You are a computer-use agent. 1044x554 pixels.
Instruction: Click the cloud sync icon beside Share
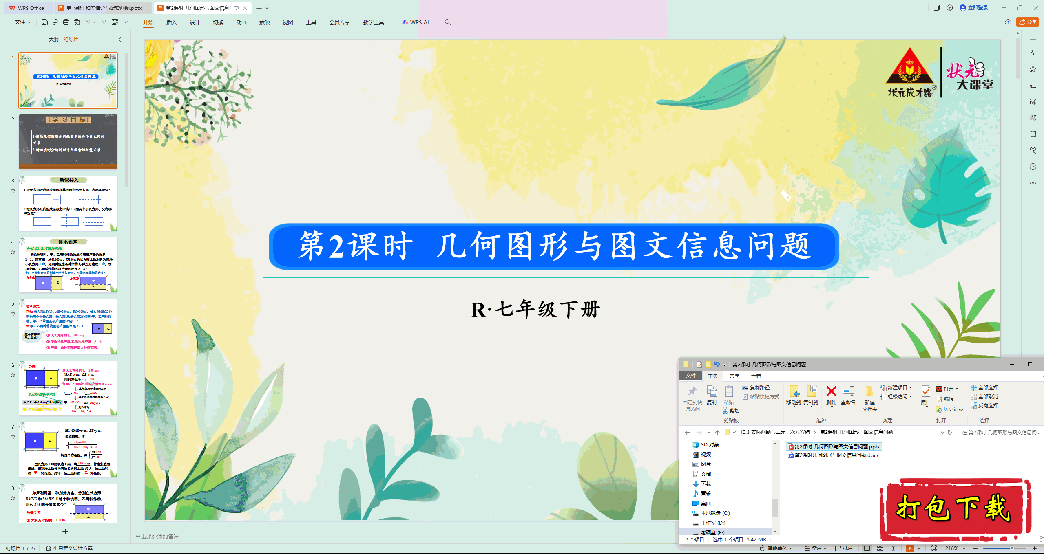(x=1008, y=22)
